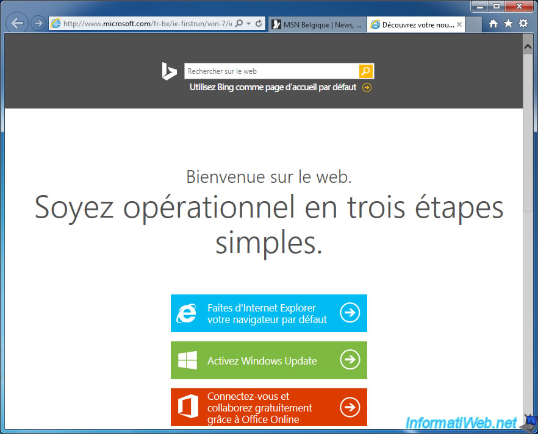Open the Tools gear menu
The width and height of the screenshot is (538, 434).
(x=523, y=23)
